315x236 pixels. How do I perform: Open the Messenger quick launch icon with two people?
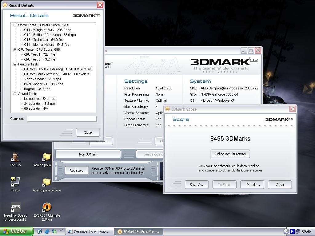54,231
